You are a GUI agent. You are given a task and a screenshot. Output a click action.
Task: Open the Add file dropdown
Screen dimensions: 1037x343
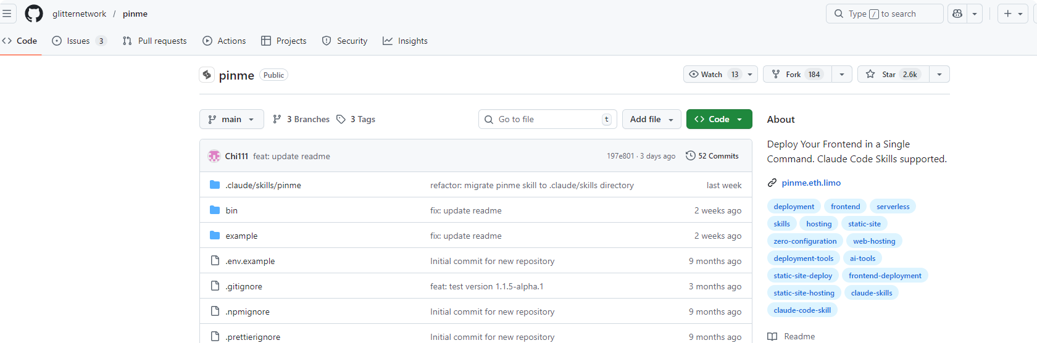651,119
